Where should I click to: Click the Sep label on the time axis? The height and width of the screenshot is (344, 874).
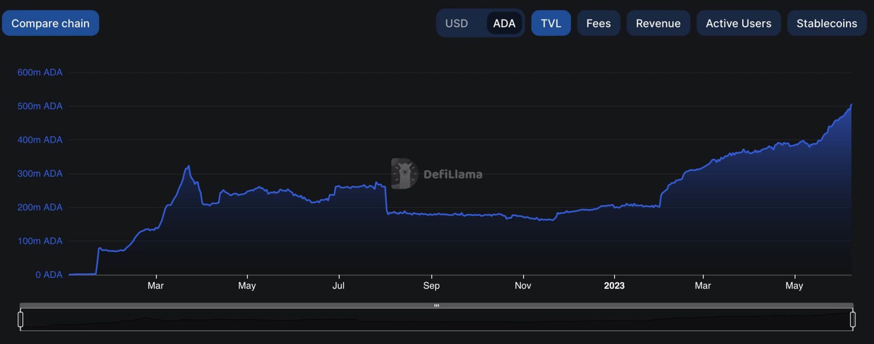coord(431,286)
